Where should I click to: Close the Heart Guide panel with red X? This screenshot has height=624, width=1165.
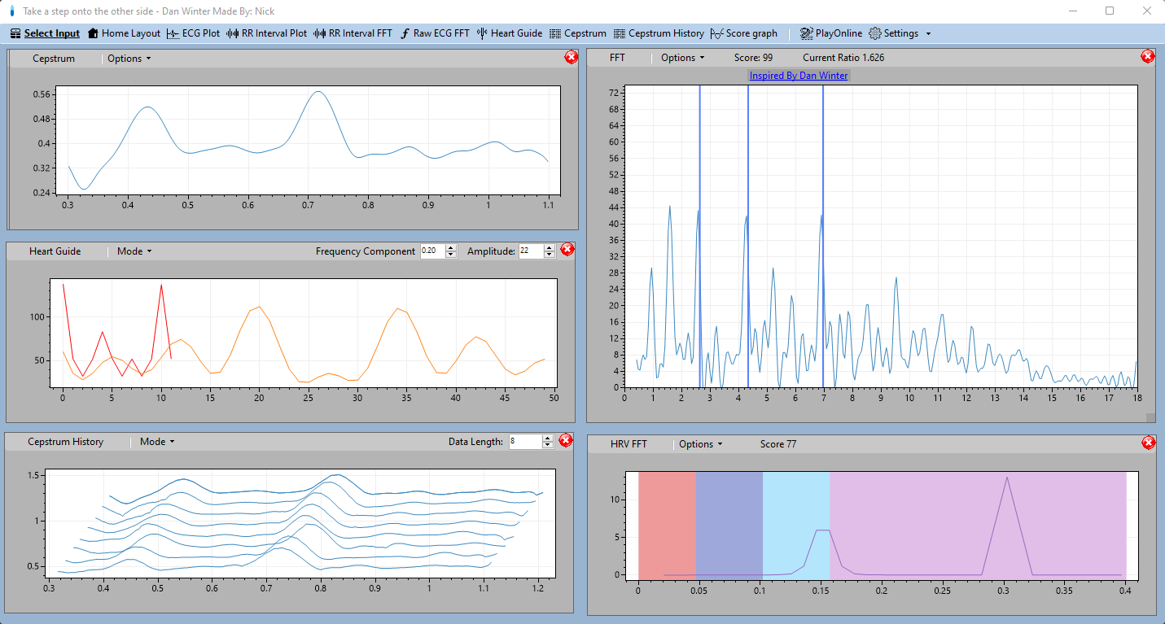pyautogui.click(x=567, y=249)
